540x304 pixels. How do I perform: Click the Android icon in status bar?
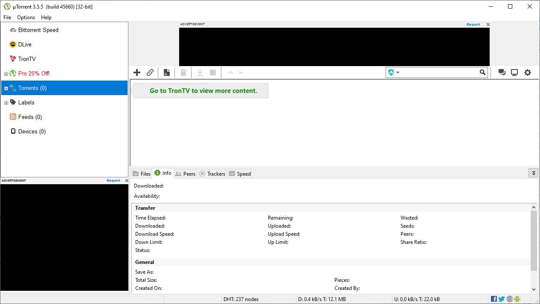pyautogui.click(x=517, y=298)
